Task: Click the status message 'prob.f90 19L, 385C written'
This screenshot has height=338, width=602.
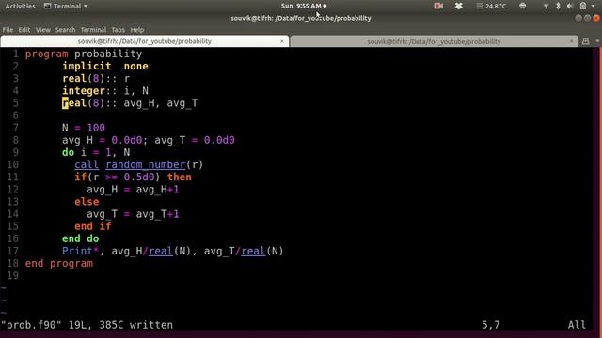Action: click(87, 325)
